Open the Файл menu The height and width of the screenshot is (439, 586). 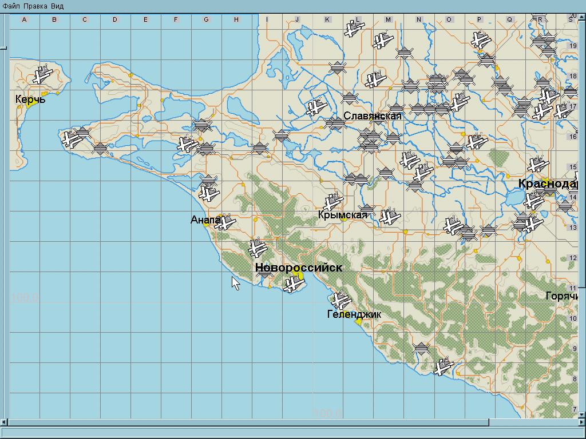point(11,6)
